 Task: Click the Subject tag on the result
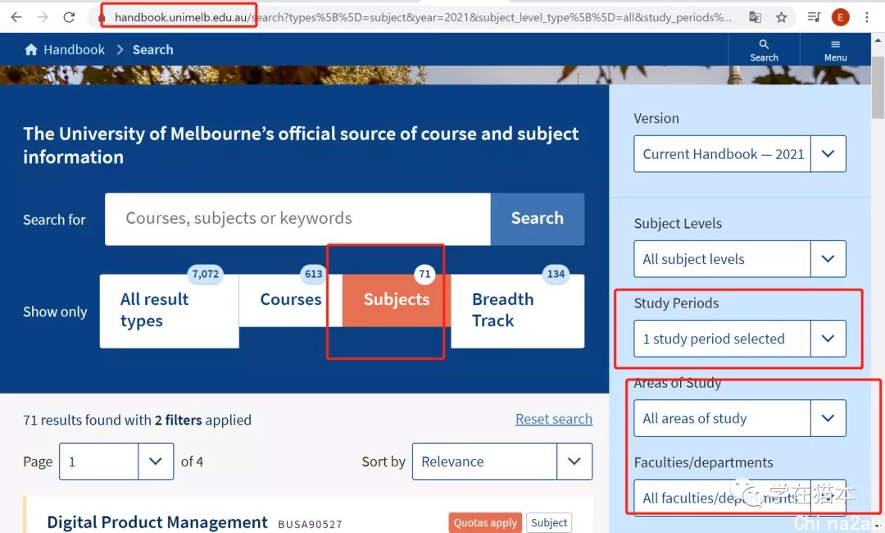point(549,523)
